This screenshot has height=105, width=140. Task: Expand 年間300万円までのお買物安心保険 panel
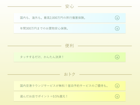70,28
